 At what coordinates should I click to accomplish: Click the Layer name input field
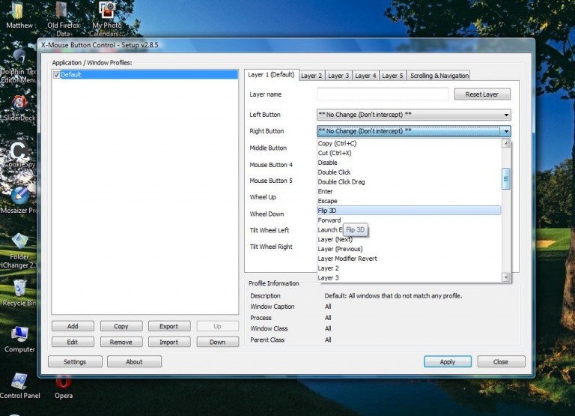click(383, 94)
